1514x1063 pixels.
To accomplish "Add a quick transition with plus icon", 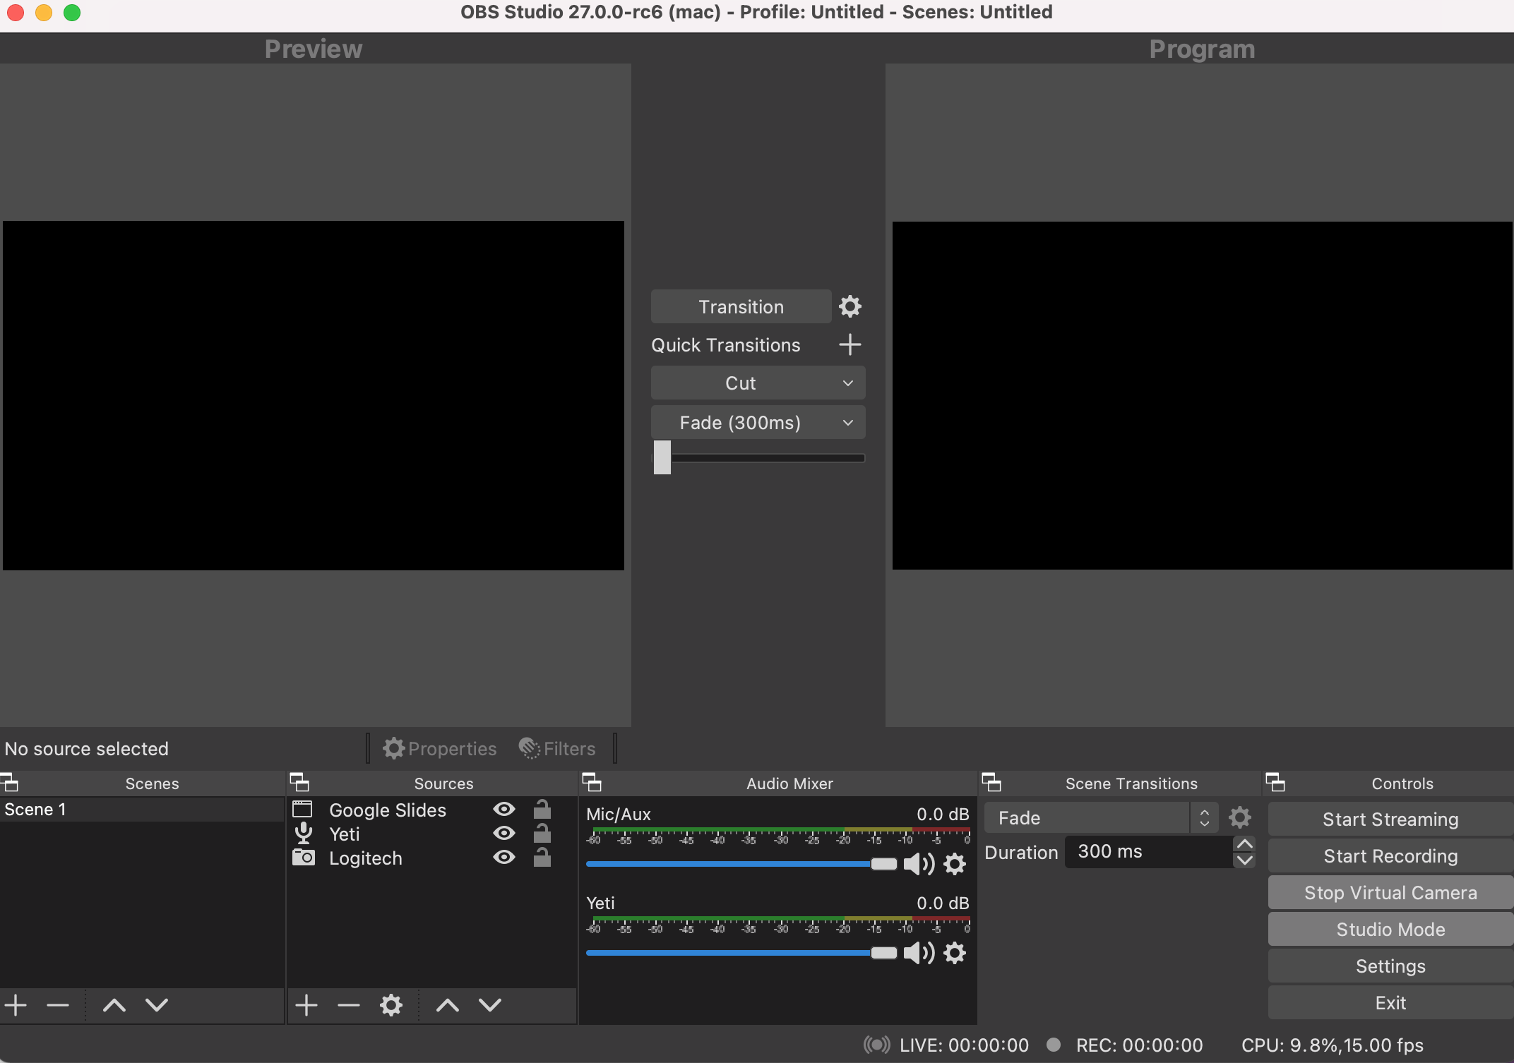I will [x=850, y=344].
